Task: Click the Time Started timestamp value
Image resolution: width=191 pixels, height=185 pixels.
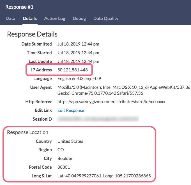Action: pos(78,53)
